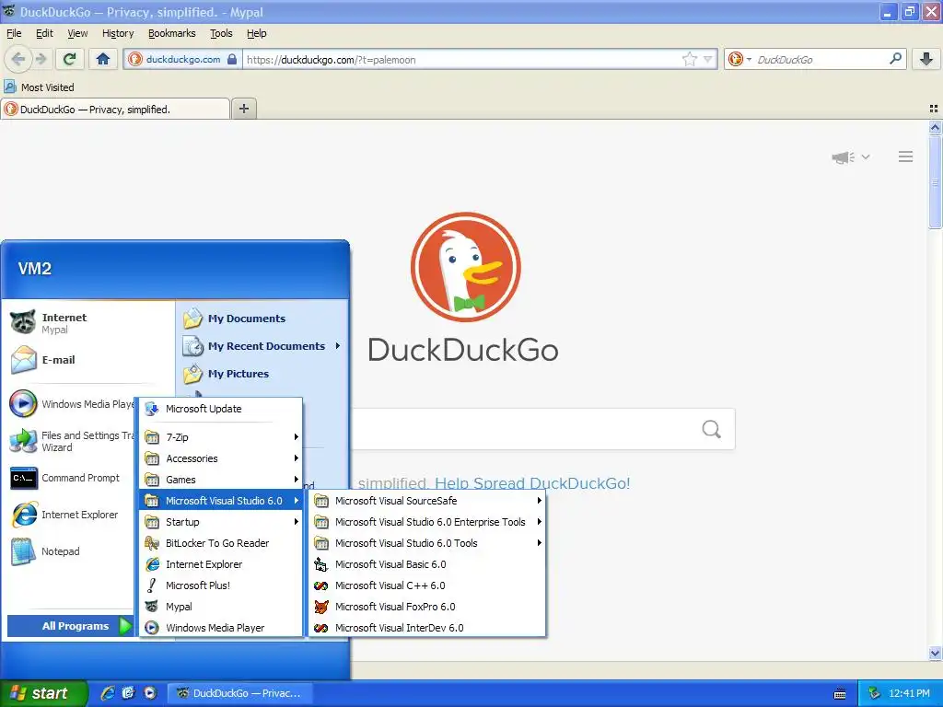943x707 pixels.
Task: Expand the Startup submenu
Action: (x=221, y=522)
